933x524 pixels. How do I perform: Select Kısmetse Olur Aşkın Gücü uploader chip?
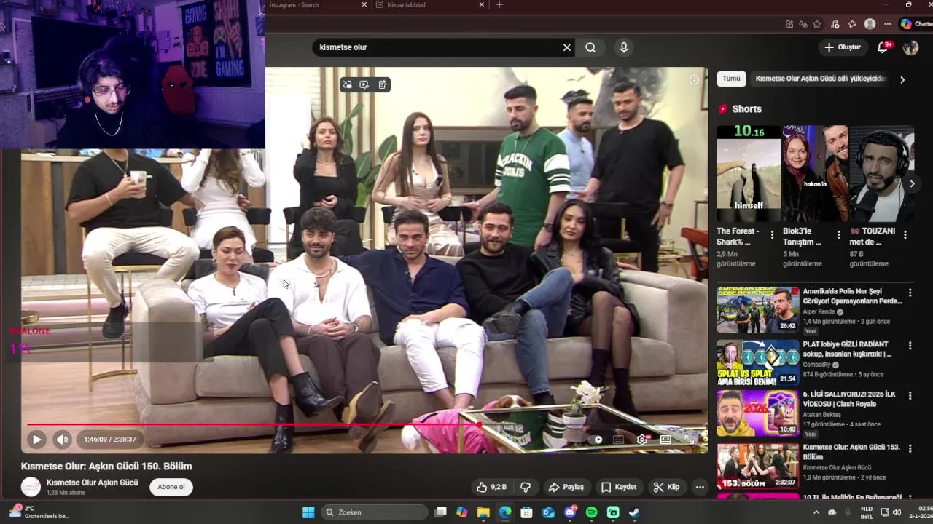(x=821, y=79)
